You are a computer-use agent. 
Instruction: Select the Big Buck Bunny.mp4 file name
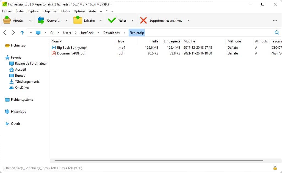click(x=72, y=47)
